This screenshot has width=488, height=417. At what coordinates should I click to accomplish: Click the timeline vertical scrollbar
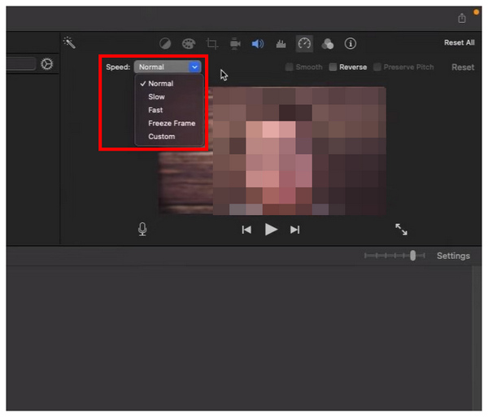[x=477, y=338]
